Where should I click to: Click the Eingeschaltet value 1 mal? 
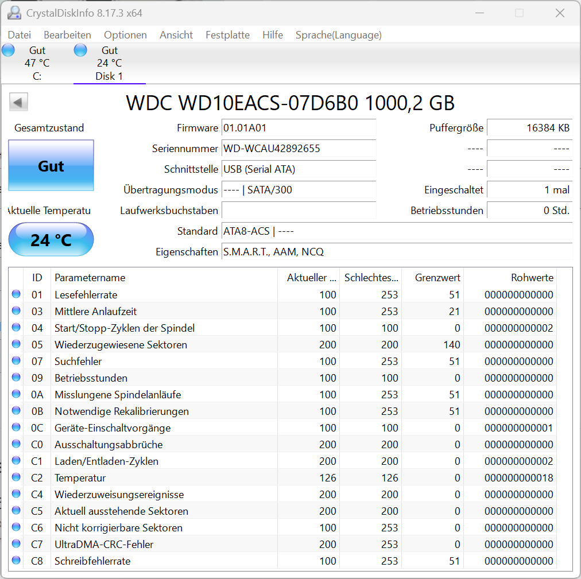[x=529, y=190]
